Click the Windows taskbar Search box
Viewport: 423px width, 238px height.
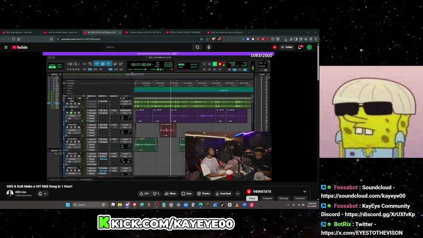point(90,205)
